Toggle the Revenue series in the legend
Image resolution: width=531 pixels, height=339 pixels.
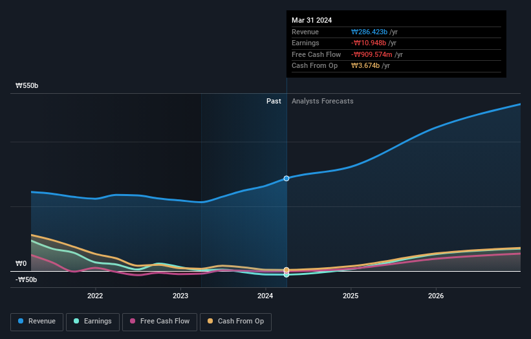37,321
